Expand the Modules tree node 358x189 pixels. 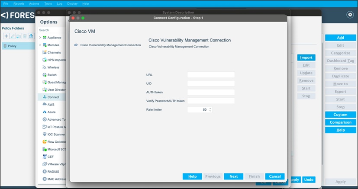[40, 45]
